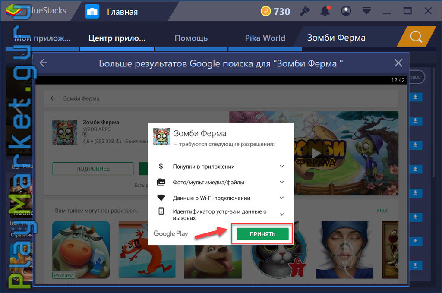
Task: Go back with the popup header arrow
Action: [x=44, y=63]
